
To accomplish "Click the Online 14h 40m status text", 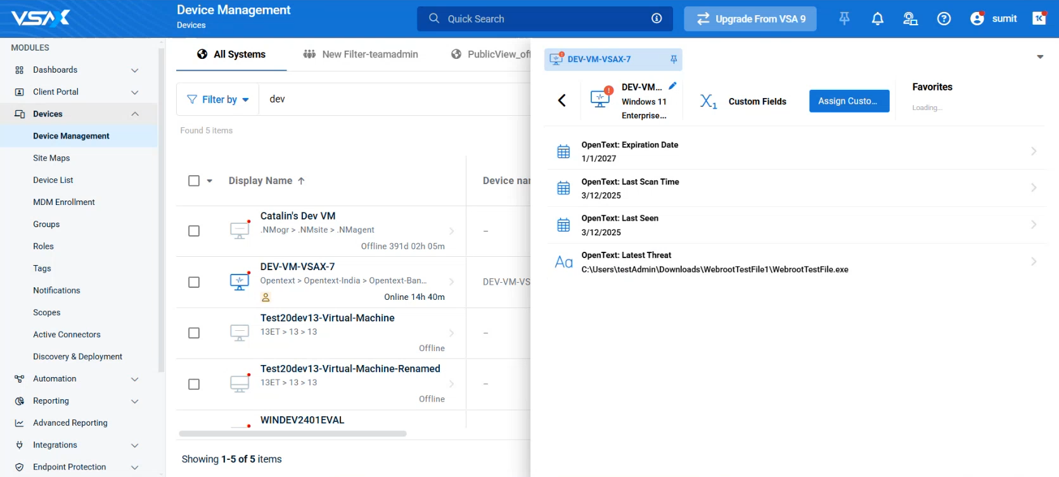I will tap(414, 297).
